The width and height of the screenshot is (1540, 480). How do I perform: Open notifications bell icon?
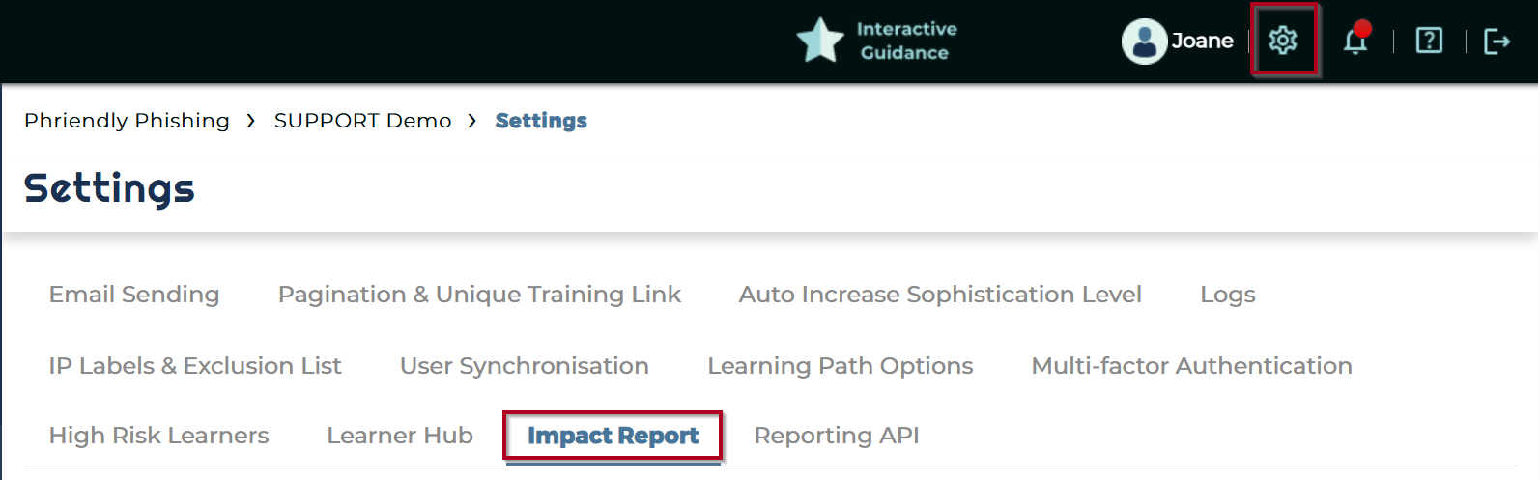click(1356, 39)
